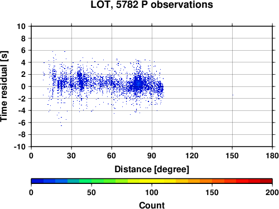Click the "Count" colorbar label
This screenshot has height=209, width=279.
[x=152, y=205]
